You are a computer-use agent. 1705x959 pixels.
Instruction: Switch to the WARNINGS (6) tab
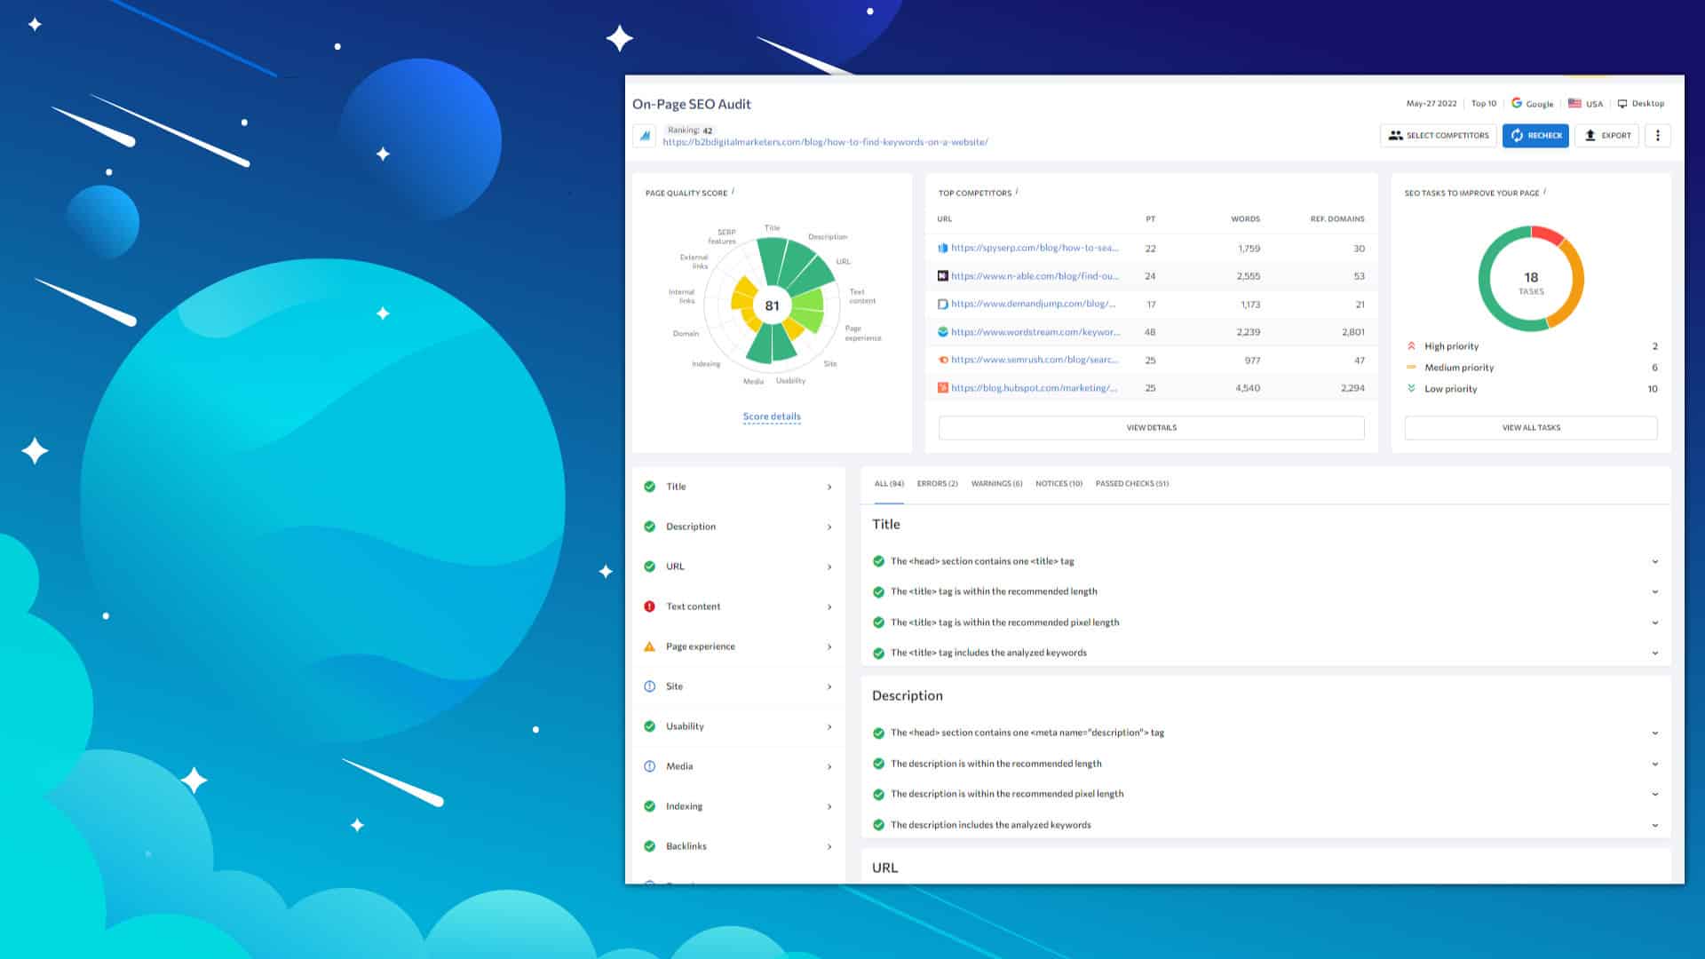pos(996,484)
